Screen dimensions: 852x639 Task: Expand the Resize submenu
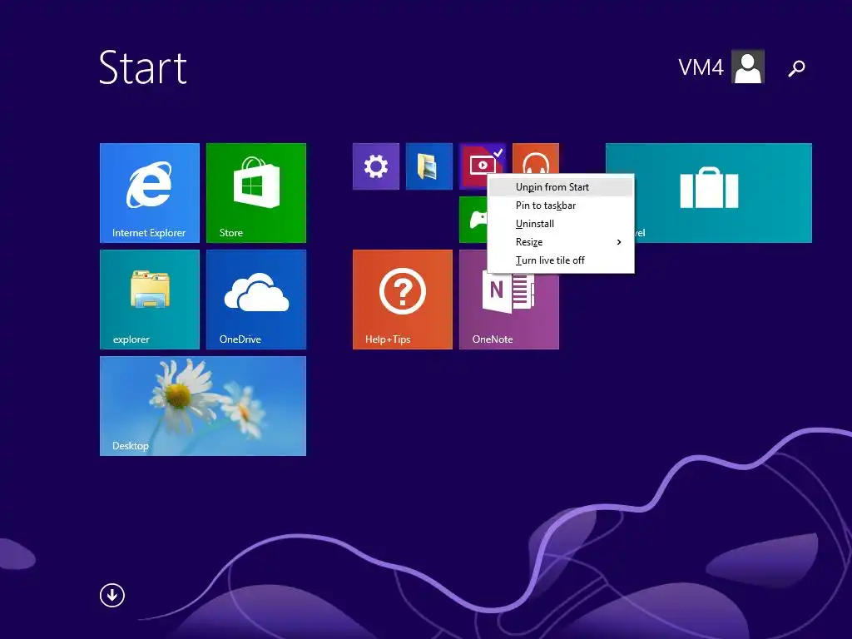(x=561, y=242)
